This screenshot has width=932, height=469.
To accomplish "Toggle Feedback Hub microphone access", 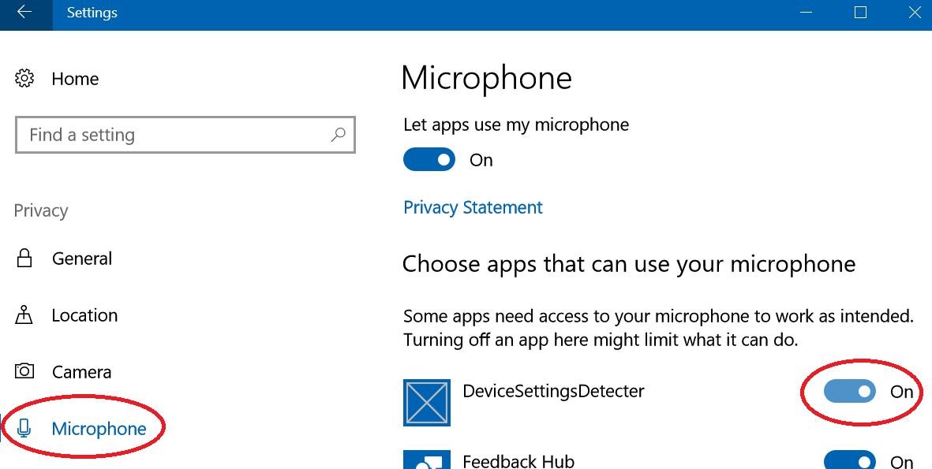I will (849, 460).
